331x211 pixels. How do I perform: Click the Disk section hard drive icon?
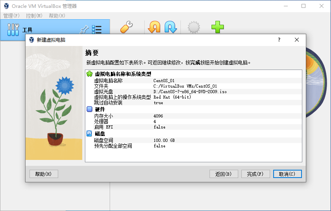click(89, 133)
